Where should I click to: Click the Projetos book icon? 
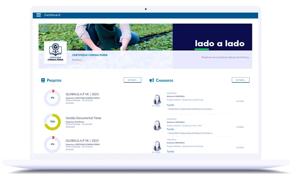click(x=43, y=80)
